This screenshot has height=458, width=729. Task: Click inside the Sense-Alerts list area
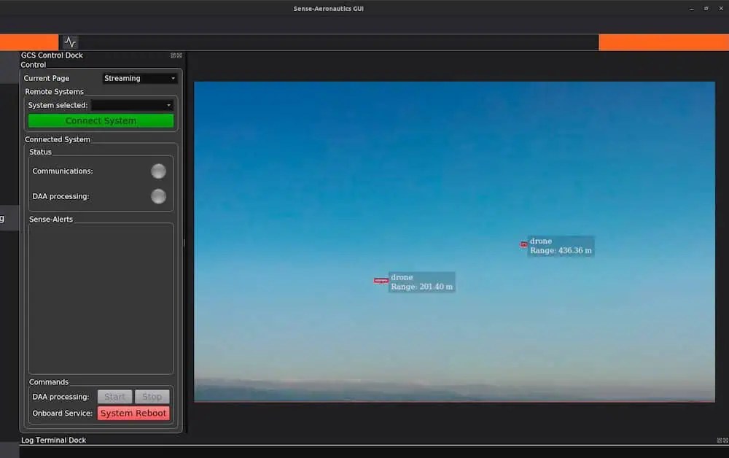pyautogui.click(x=101, y=298)
